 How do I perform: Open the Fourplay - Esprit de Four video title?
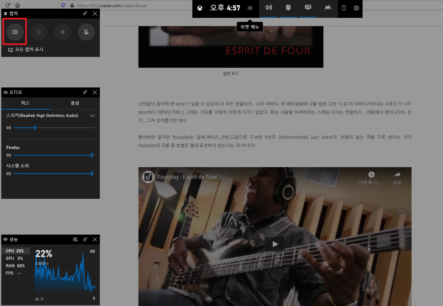pyautogui.click(x=187, y=177)
